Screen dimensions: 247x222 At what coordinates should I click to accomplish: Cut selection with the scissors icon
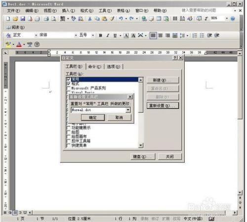(x=90, y=19)
